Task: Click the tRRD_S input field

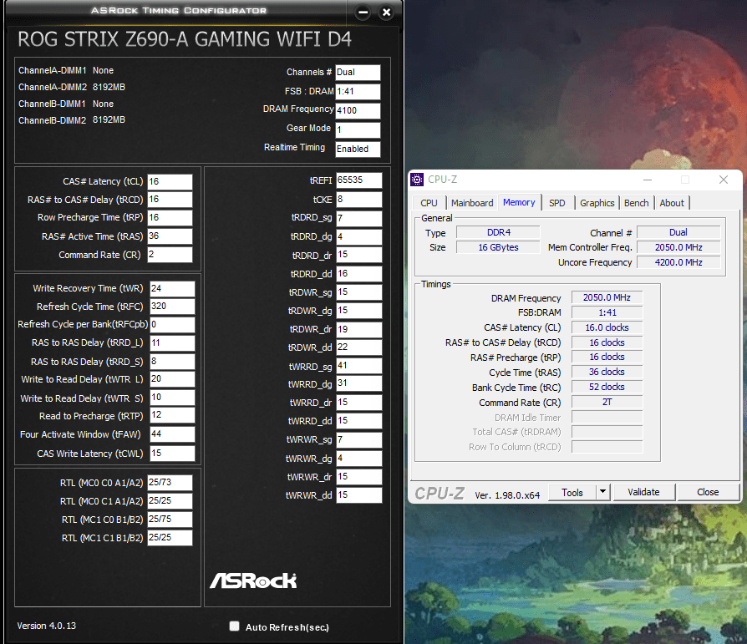Action: [x=172, y=362]
